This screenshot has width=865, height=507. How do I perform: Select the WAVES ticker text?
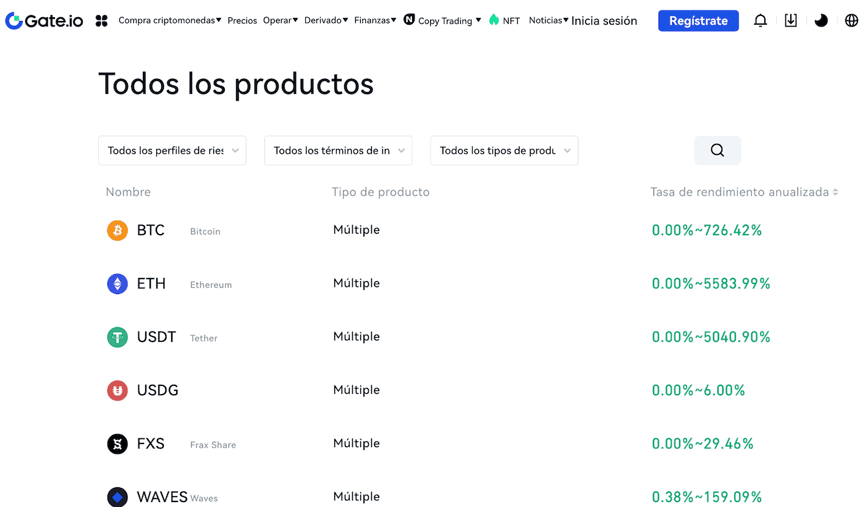[x=162, y=497]
